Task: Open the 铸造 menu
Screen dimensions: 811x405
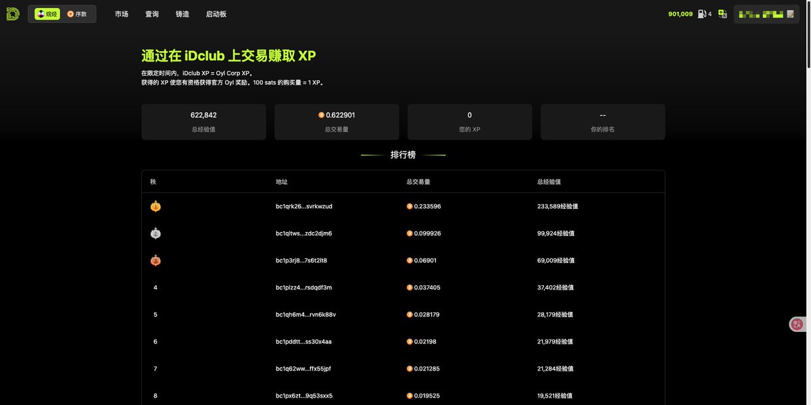Action: coord(182,14)
